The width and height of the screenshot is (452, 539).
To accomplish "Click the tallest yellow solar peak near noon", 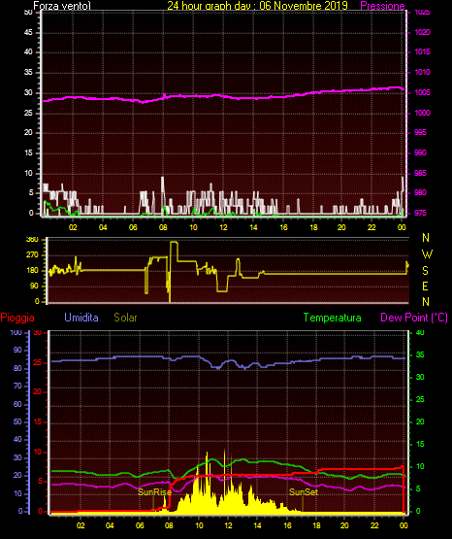I will 225,480.
